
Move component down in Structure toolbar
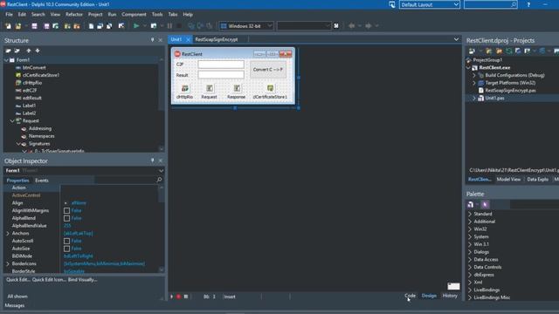(38, 51)
